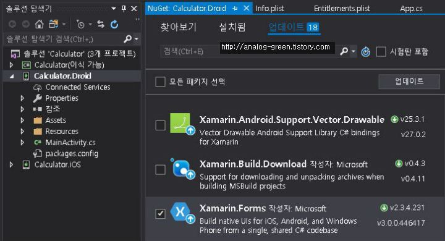Open the 찾아보기 (Browse) NuGet tab
445x241 pixels.
pos(178,27)
